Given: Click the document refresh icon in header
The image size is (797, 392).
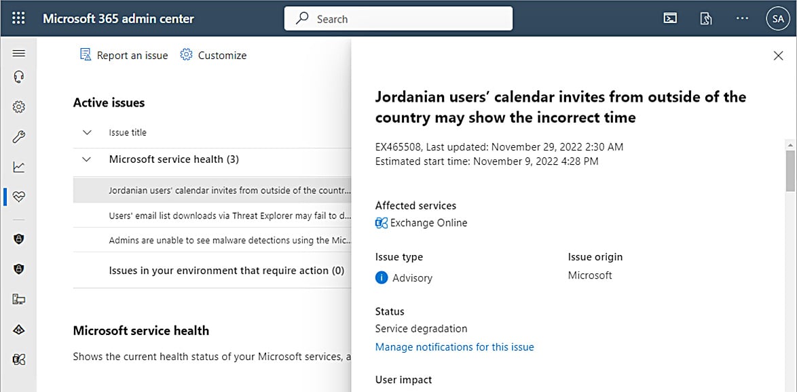Looking at the screenshot, I should (706, 19).
